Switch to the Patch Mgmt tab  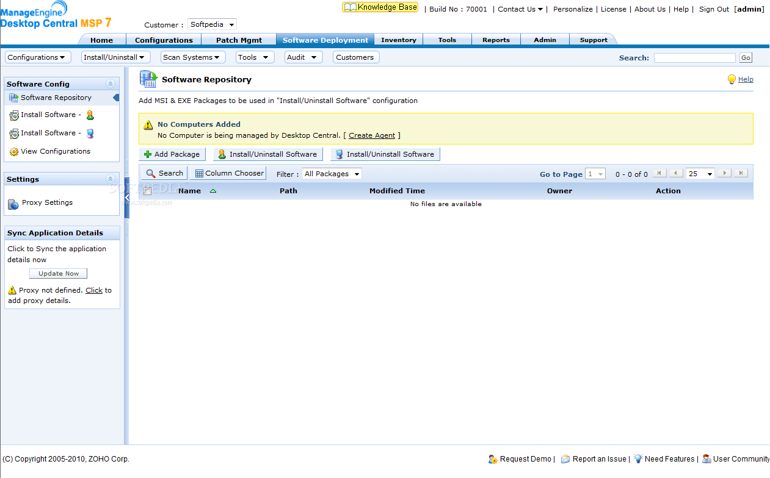(239, 40)
